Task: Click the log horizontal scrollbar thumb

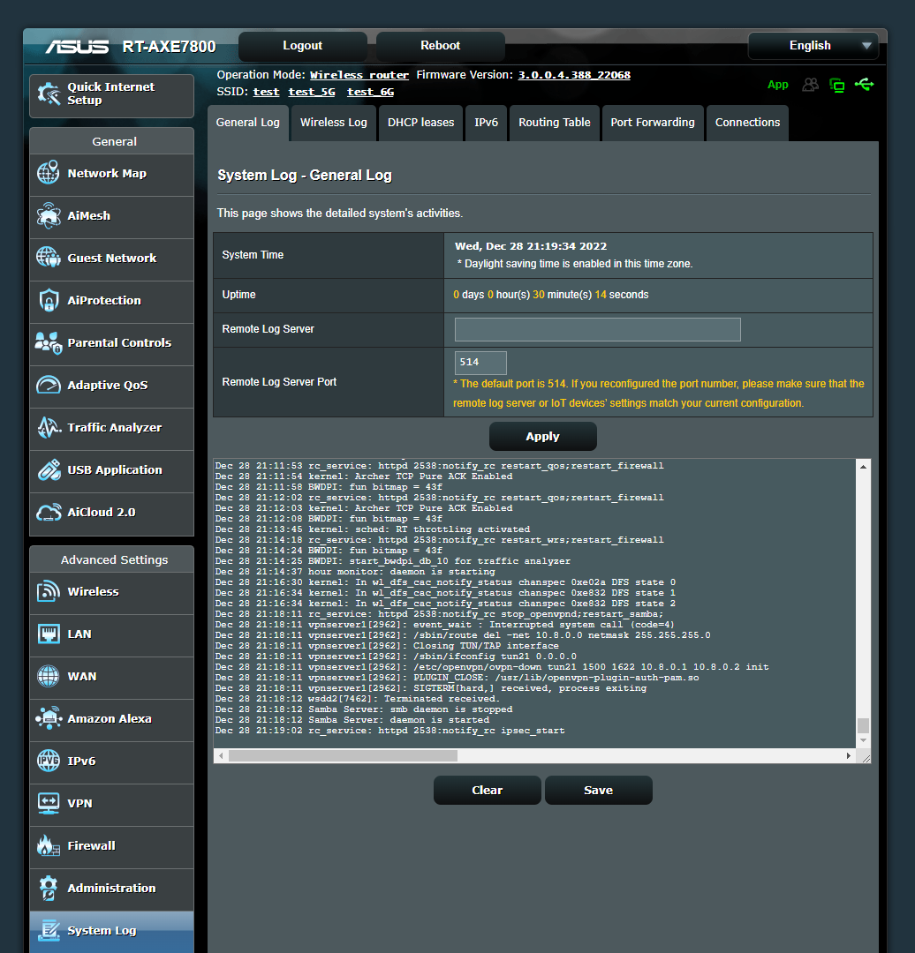Action: point(343,755)
